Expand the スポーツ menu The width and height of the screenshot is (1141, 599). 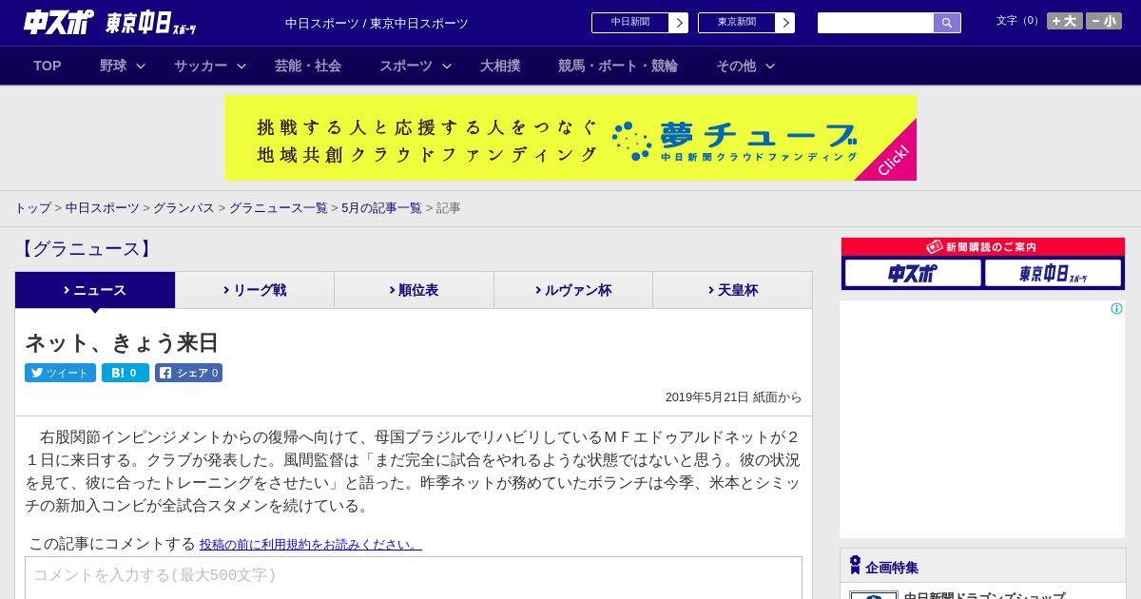point(416,66)
